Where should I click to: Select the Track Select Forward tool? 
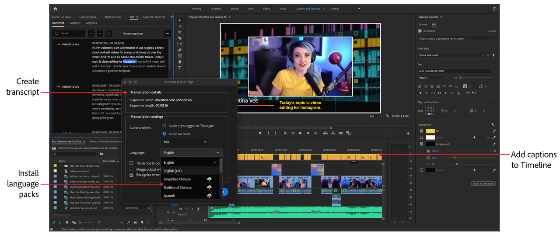[179, 26]
